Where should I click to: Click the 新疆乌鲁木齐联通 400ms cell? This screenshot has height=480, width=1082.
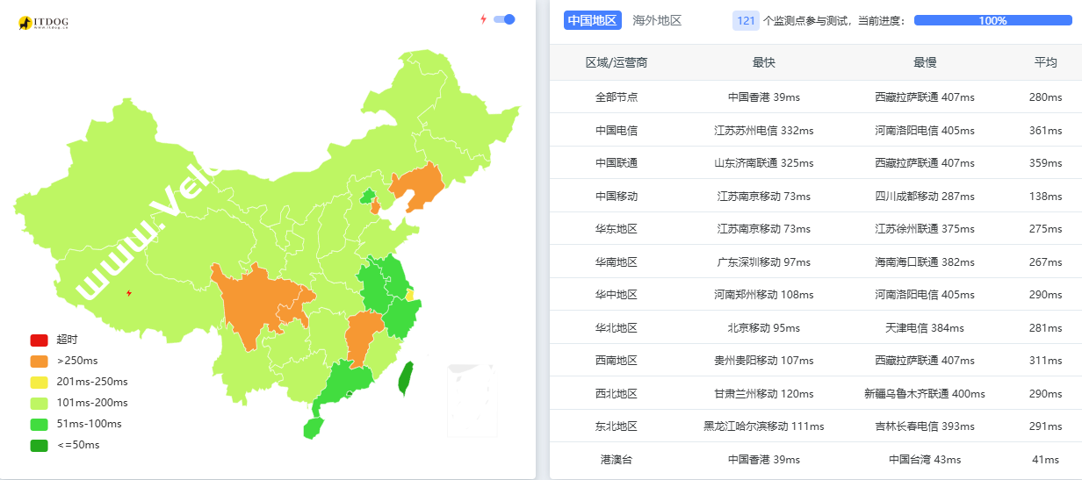(x=925, y=393)
